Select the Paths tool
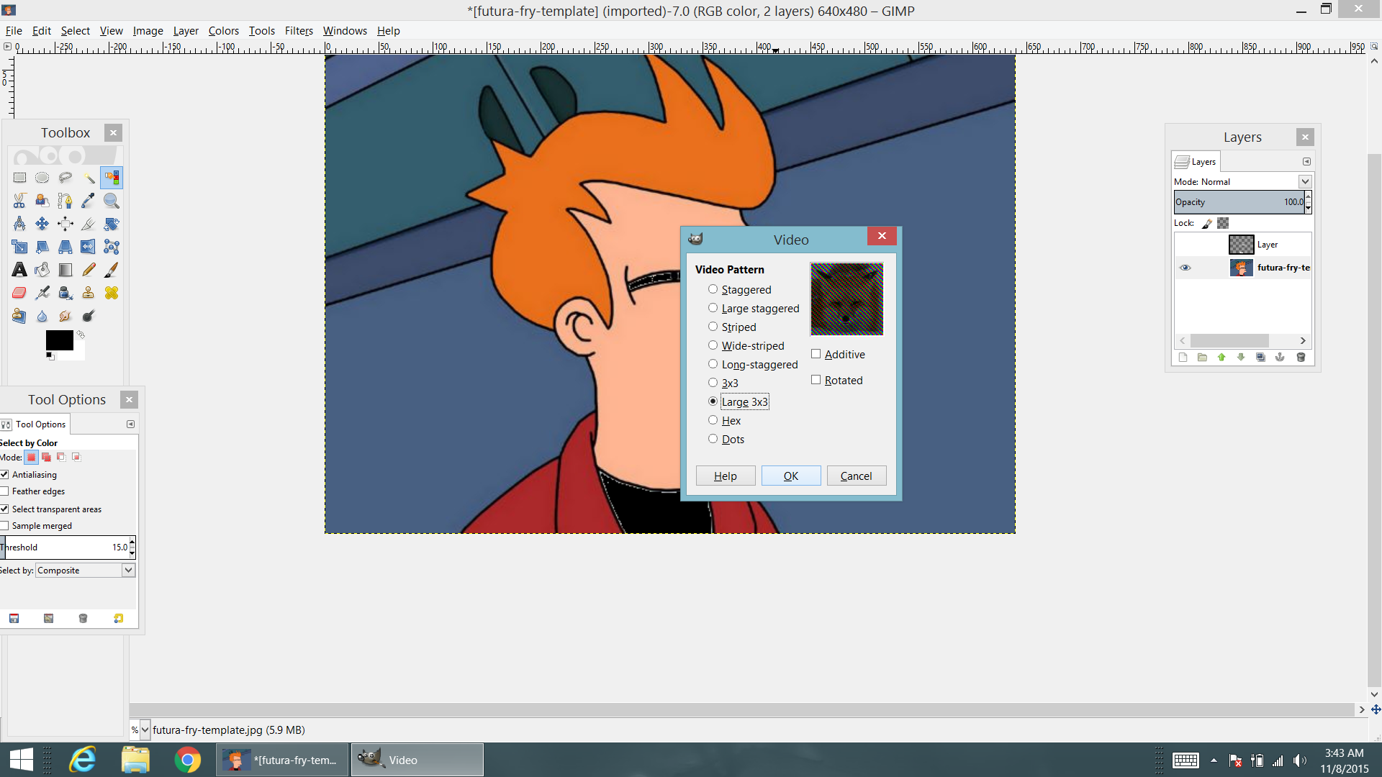1382x777 pixels. tap(66, 201)
